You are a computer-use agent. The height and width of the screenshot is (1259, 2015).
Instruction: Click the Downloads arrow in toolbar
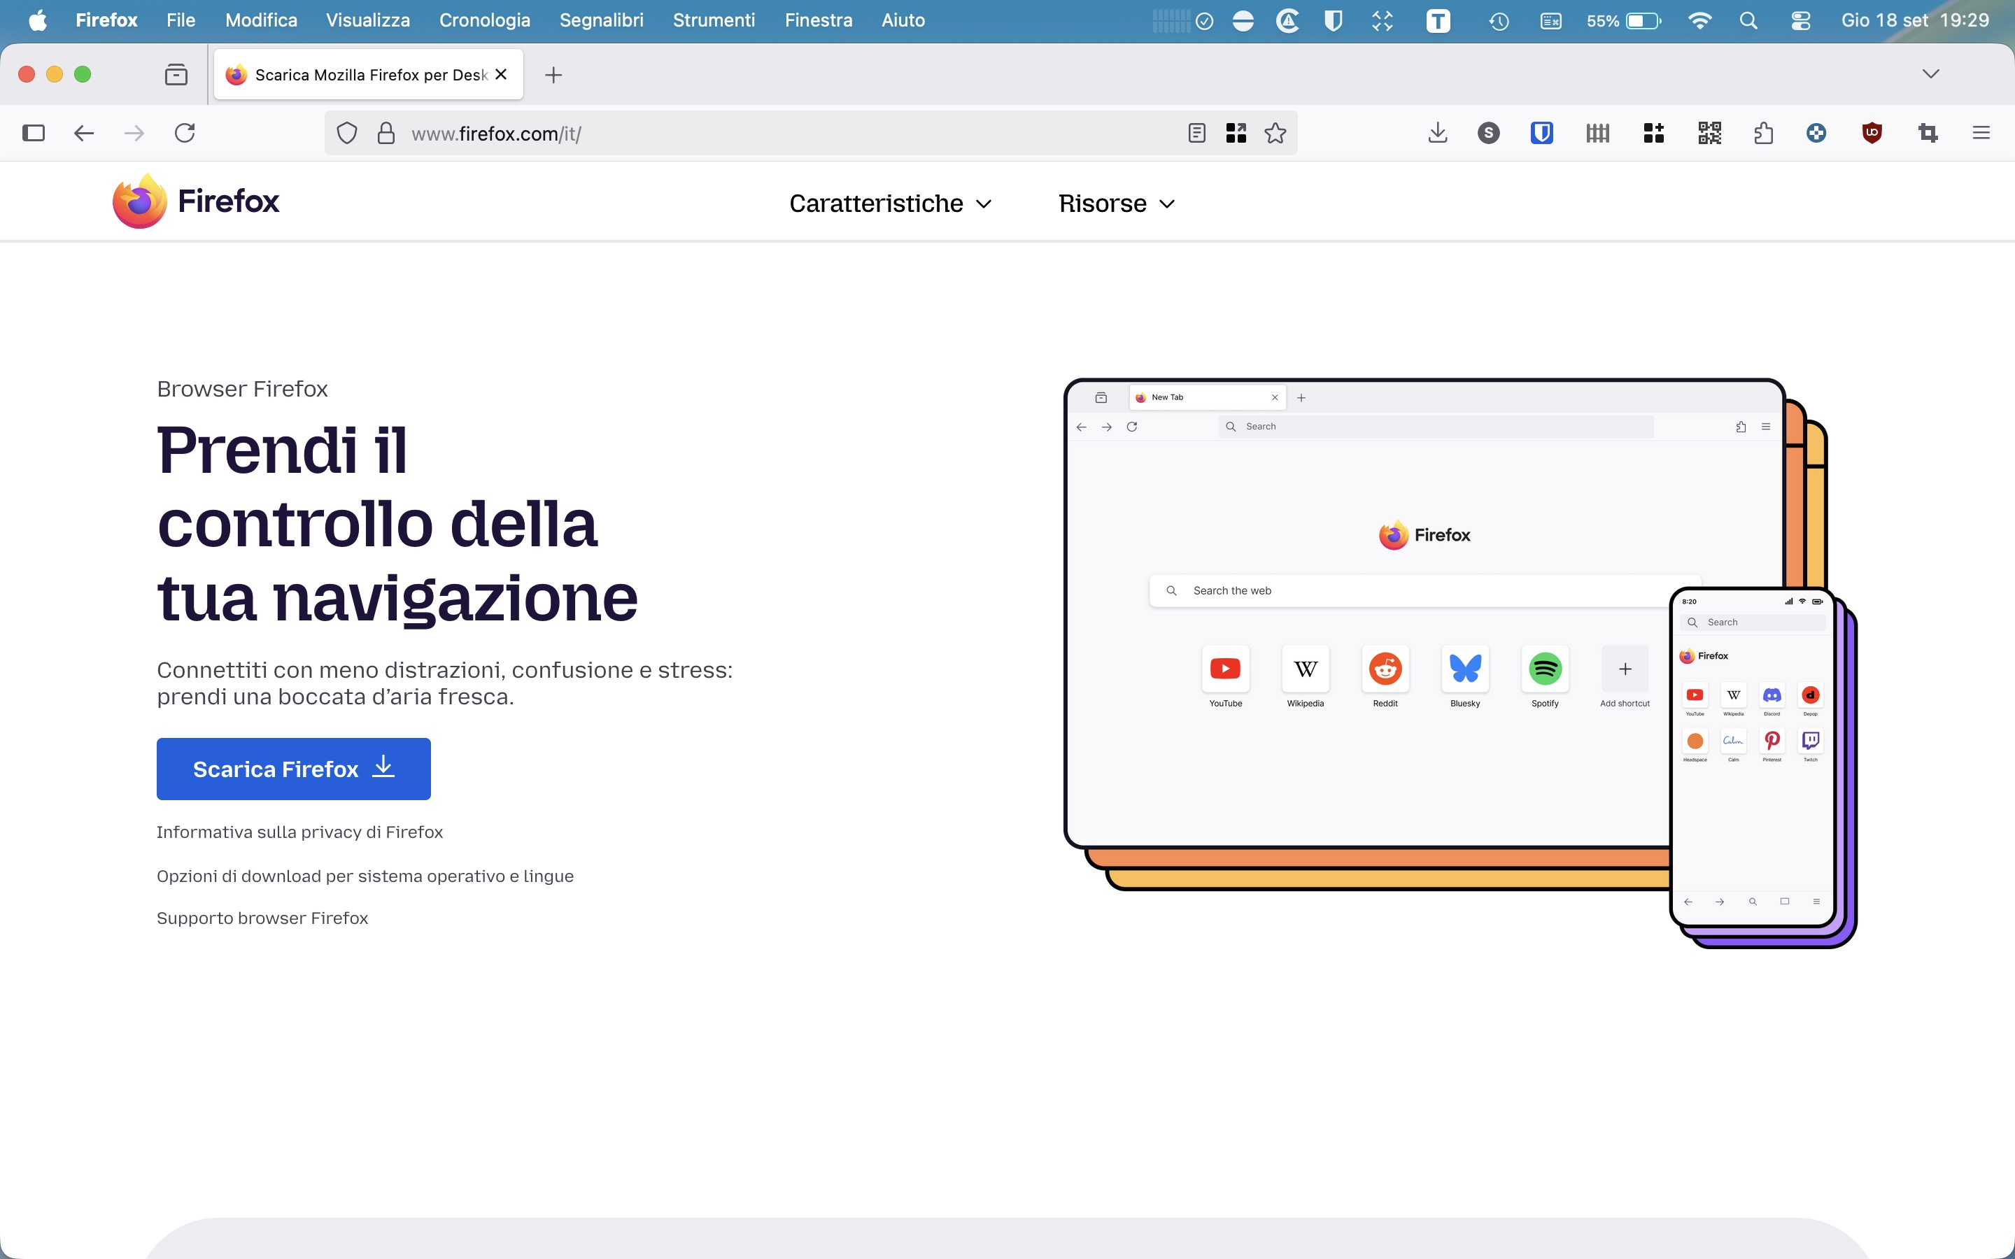tap(1438, 133)
